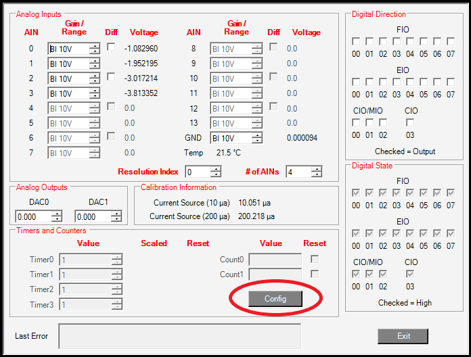Increase DAC0 output voltage
The width and height of the screenshot is (471, 357).
[56, 214]
